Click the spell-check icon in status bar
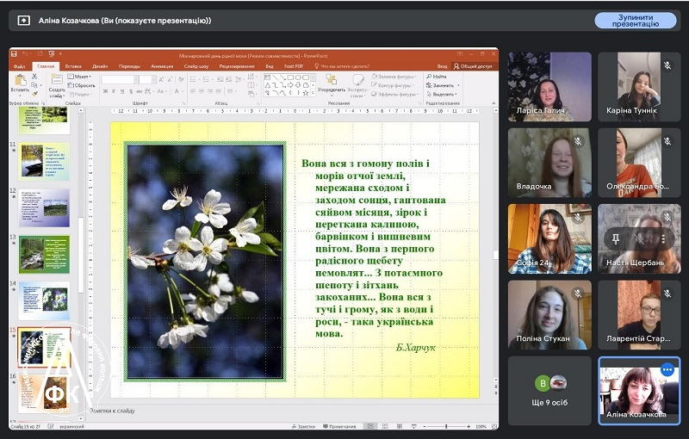 point(51,426)
